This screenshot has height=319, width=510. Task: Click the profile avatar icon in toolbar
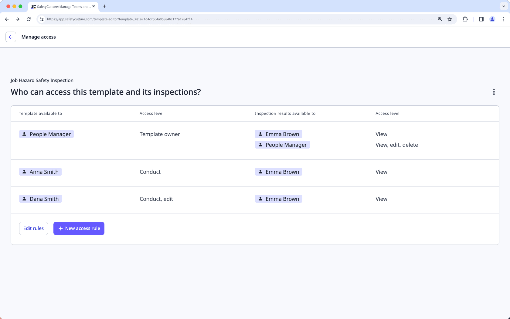492,19
